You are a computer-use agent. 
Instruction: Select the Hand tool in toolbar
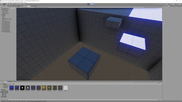tap(2, 4)
